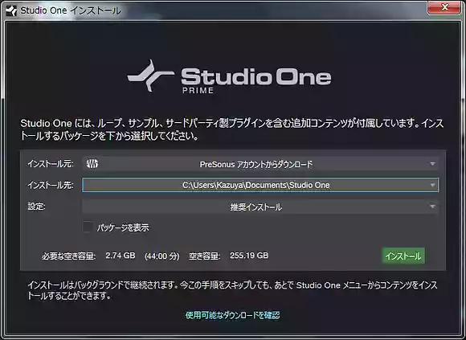Viewport: 466px width, 340px height.
Task: Click the estimated time (44:00 分)
Action: pyautogui.click(x=162, y=256)
